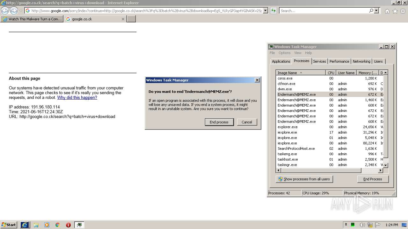Expand the address bar URL history dropdown
Viewport: 408px width, 229px height.
266,10
